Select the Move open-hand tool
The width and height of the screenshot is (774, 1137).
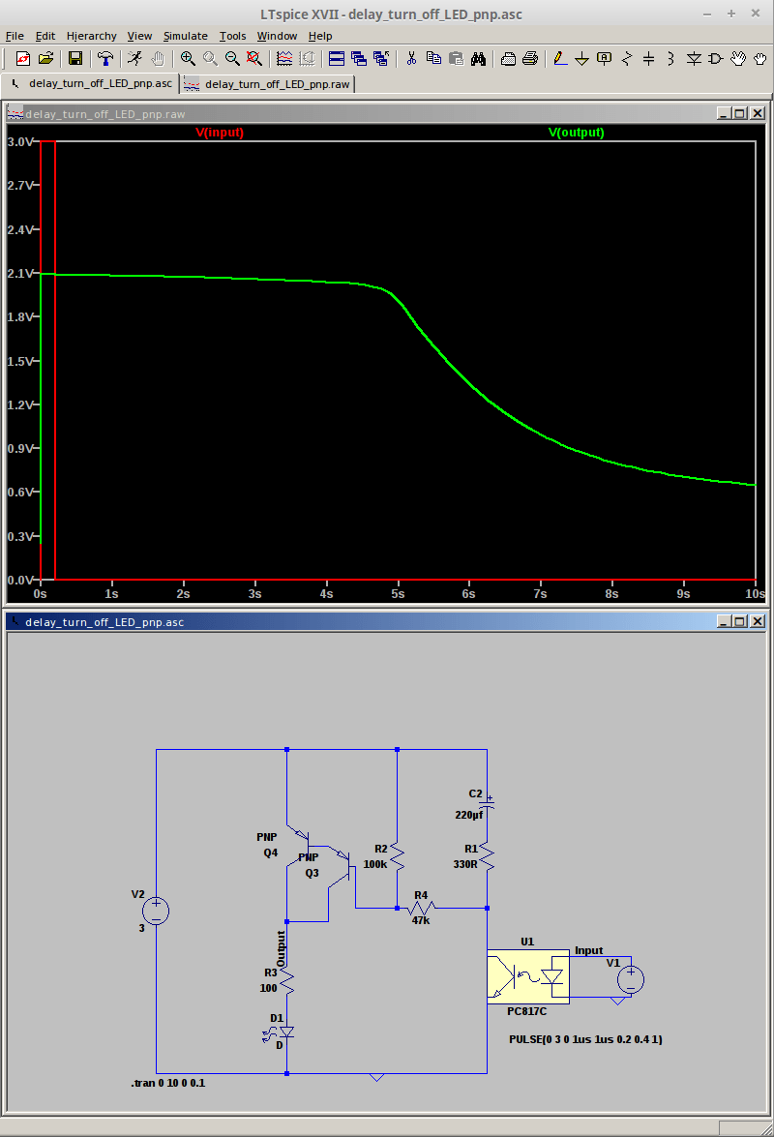(x=738, y=59)
